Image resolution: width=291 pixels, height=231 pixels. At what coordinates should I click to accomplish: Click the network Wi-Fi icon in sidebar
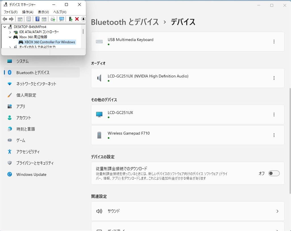tap(10, 84)
